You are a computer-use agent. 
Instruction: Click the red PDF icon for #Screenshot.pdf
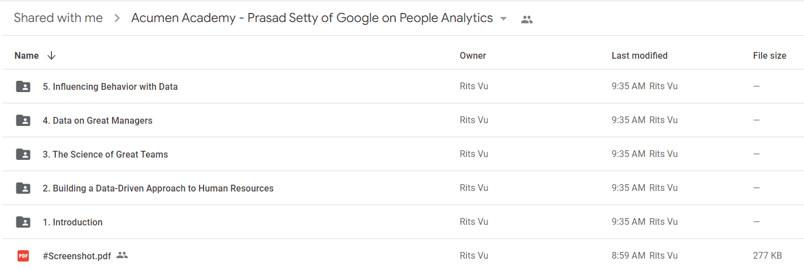pos(23,256)
